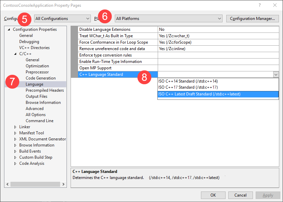Expand the Manifest Tool node

15,133
